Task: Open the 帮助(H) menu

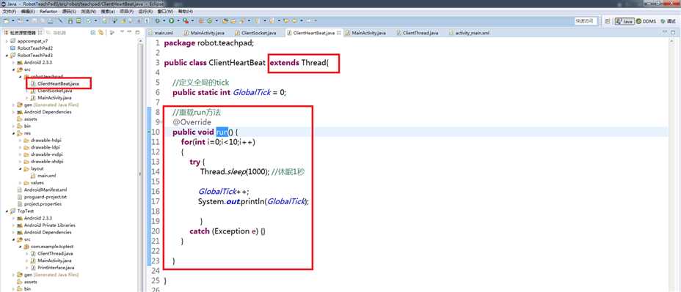Action: tap(185, 11)
